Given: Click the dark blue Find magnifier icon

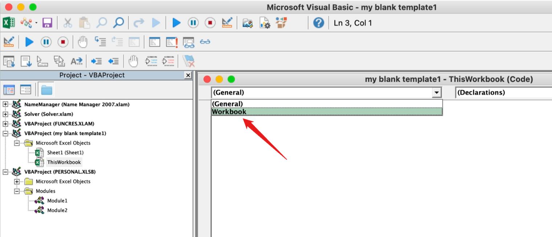Looking at the screenshot, I should (118, 23).
